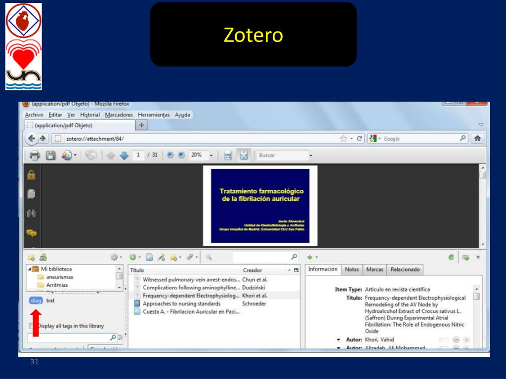Go to next page with blue down arrow
Viewport: 506px width, 379px height.
[124, 155]
